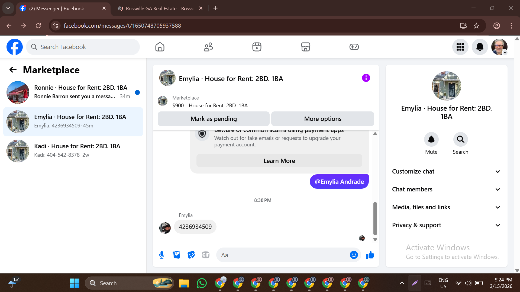Open Facebook notifications bell
Image resolution: width=520 pixels, height=292 pixels.
[480, 47]
